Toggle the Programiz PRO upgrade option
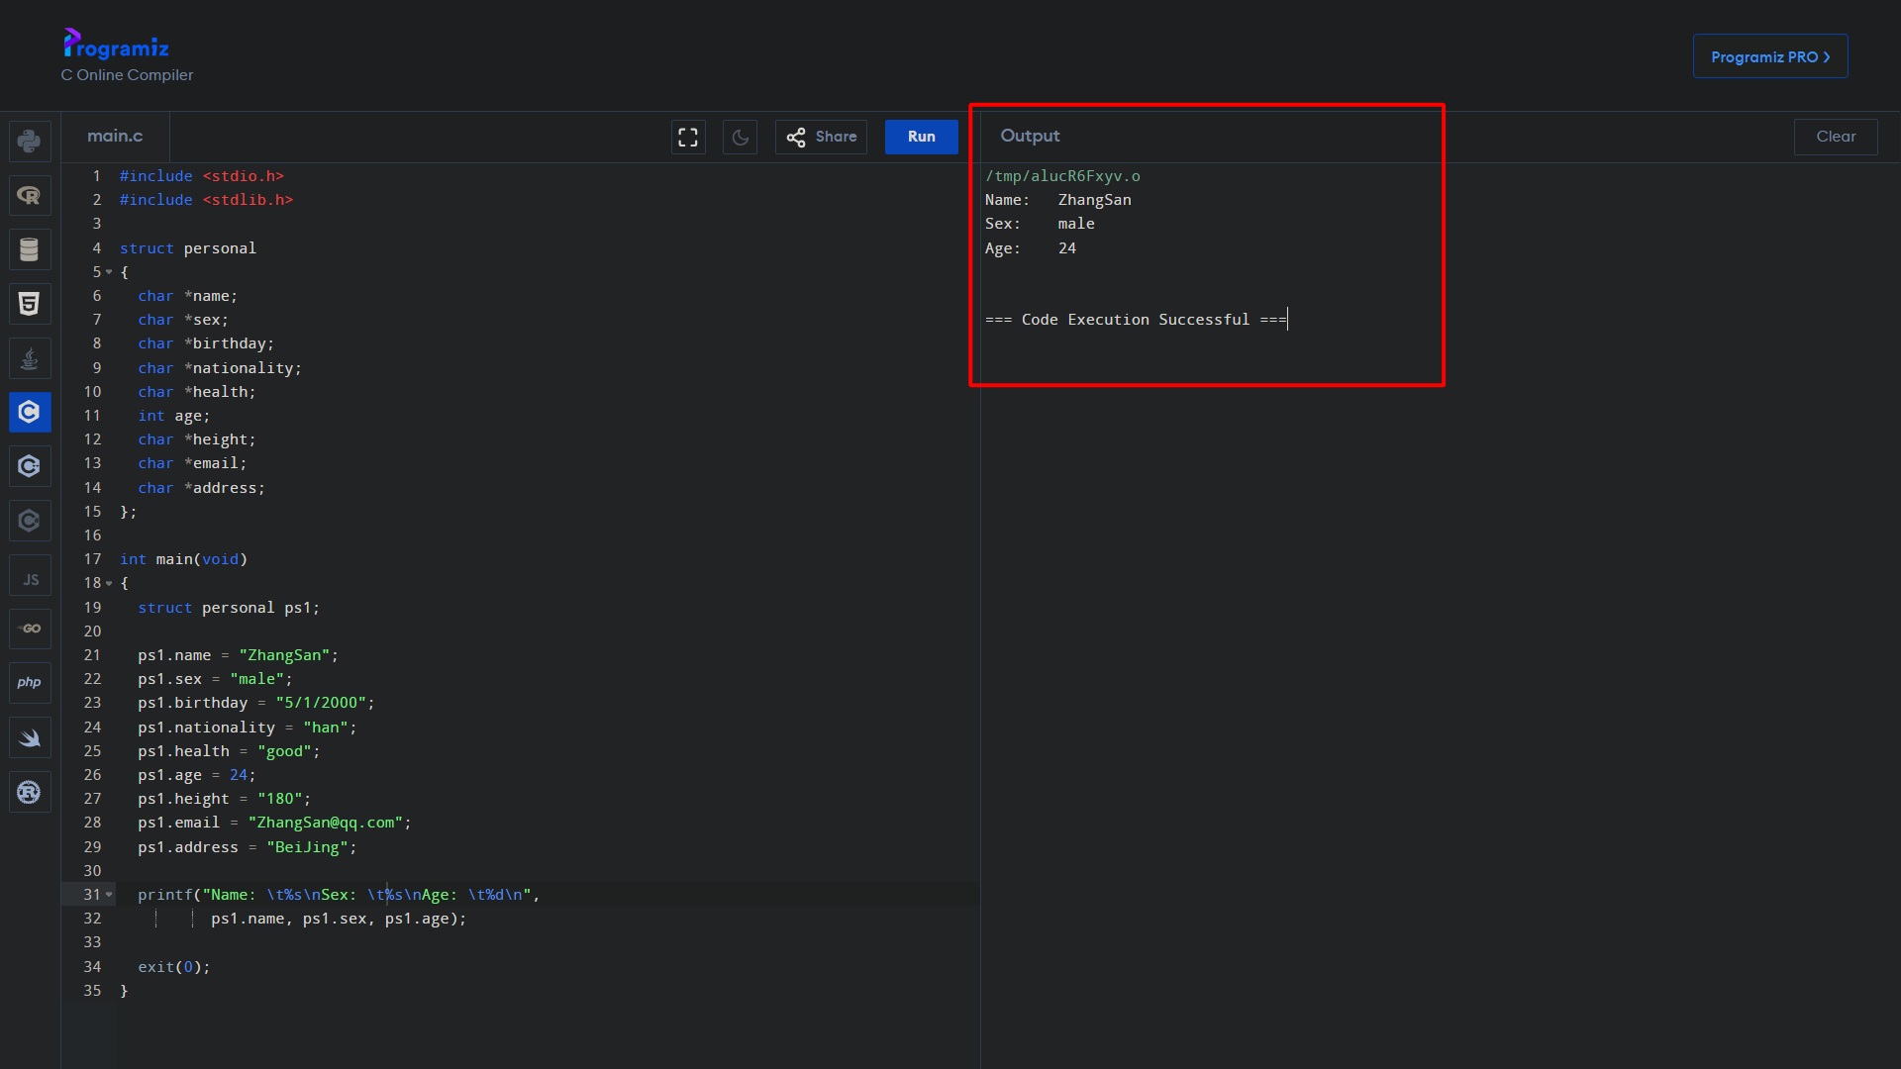Image resolution: width=1901 pixels, height=1069 pixels. click(x=1770, y=56)
